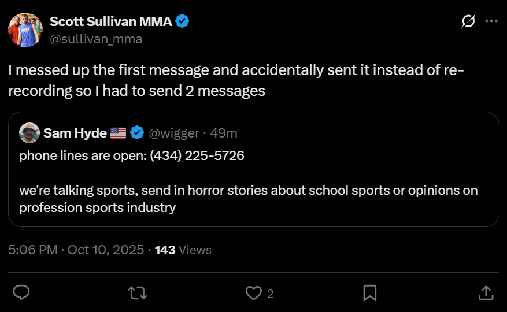Click Sam Hyde's verified checkmark badge
507x312 pixels.
click(137, 132)
